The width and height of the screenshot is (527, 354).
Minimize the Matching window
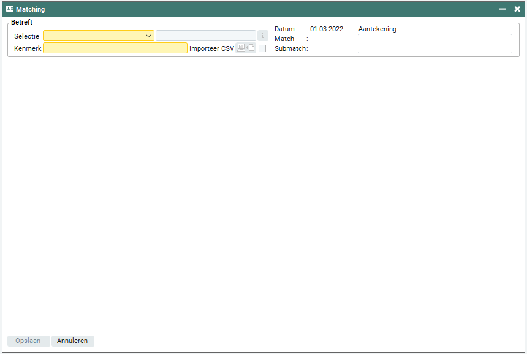coord(502,9)
